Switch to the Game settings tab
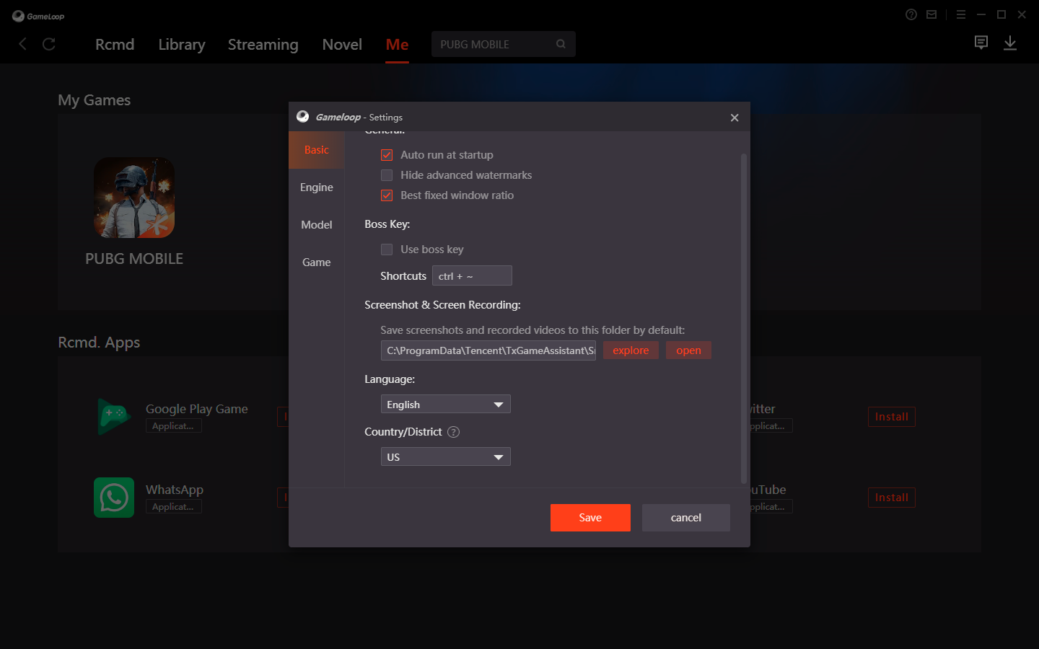Viewport: 1039px width, 649px height. [316, 262]
